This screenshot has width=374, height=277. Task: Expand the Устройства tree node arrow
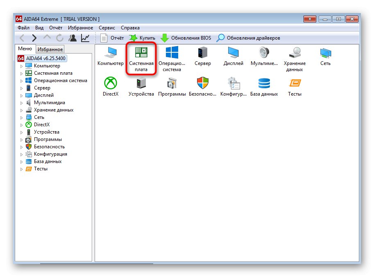21,132
